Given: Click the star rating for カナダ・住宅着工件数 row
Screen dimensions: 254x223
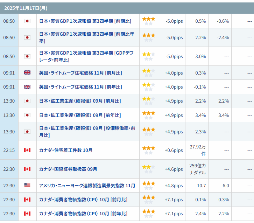Looking at the screenshot, I should 148,150.
